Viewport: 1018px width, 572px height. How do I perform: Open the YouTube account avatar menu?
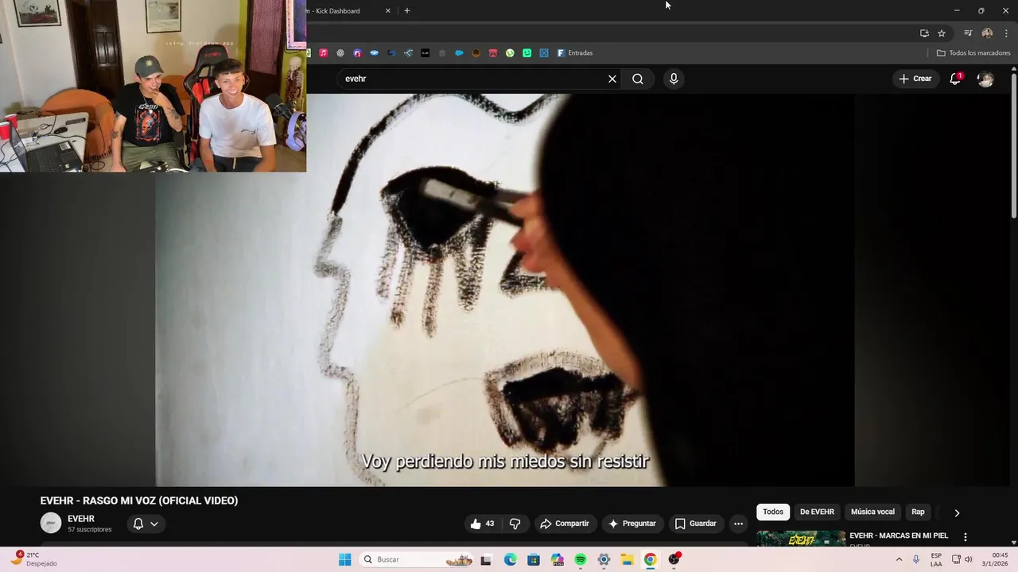tap(985, 79)
